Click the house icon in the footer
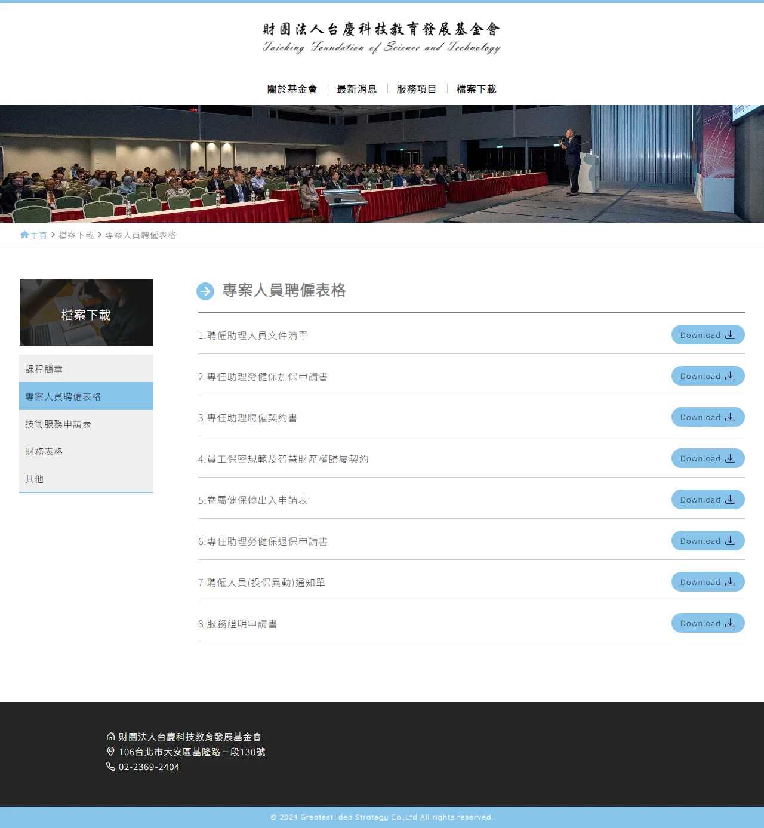Screen dimensions: 764x828 pyautogui.click(x=110, y=737)
